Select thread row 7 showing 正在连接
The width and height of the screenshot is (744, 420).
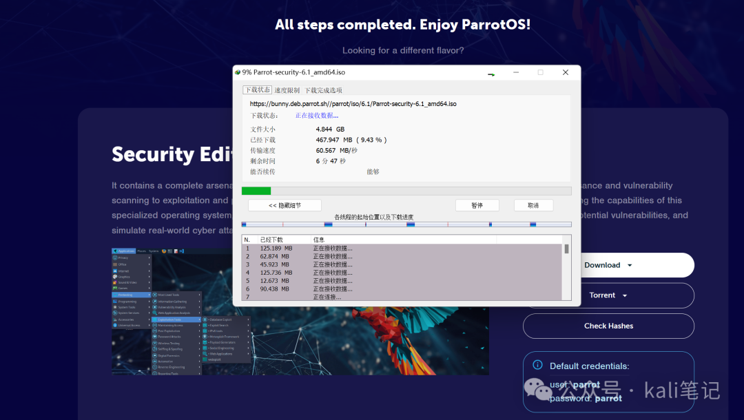pos(402,297)
